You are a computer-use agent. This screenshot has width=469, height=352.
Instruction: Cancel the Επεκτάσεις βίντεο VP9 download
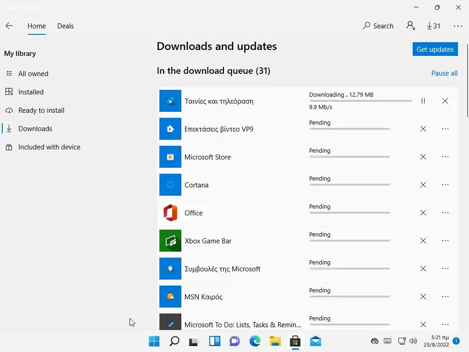pos(423,129)
